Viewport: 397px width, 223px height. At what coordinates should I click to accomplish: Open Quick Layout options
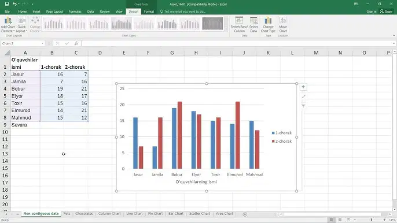(x=21, y=24)
